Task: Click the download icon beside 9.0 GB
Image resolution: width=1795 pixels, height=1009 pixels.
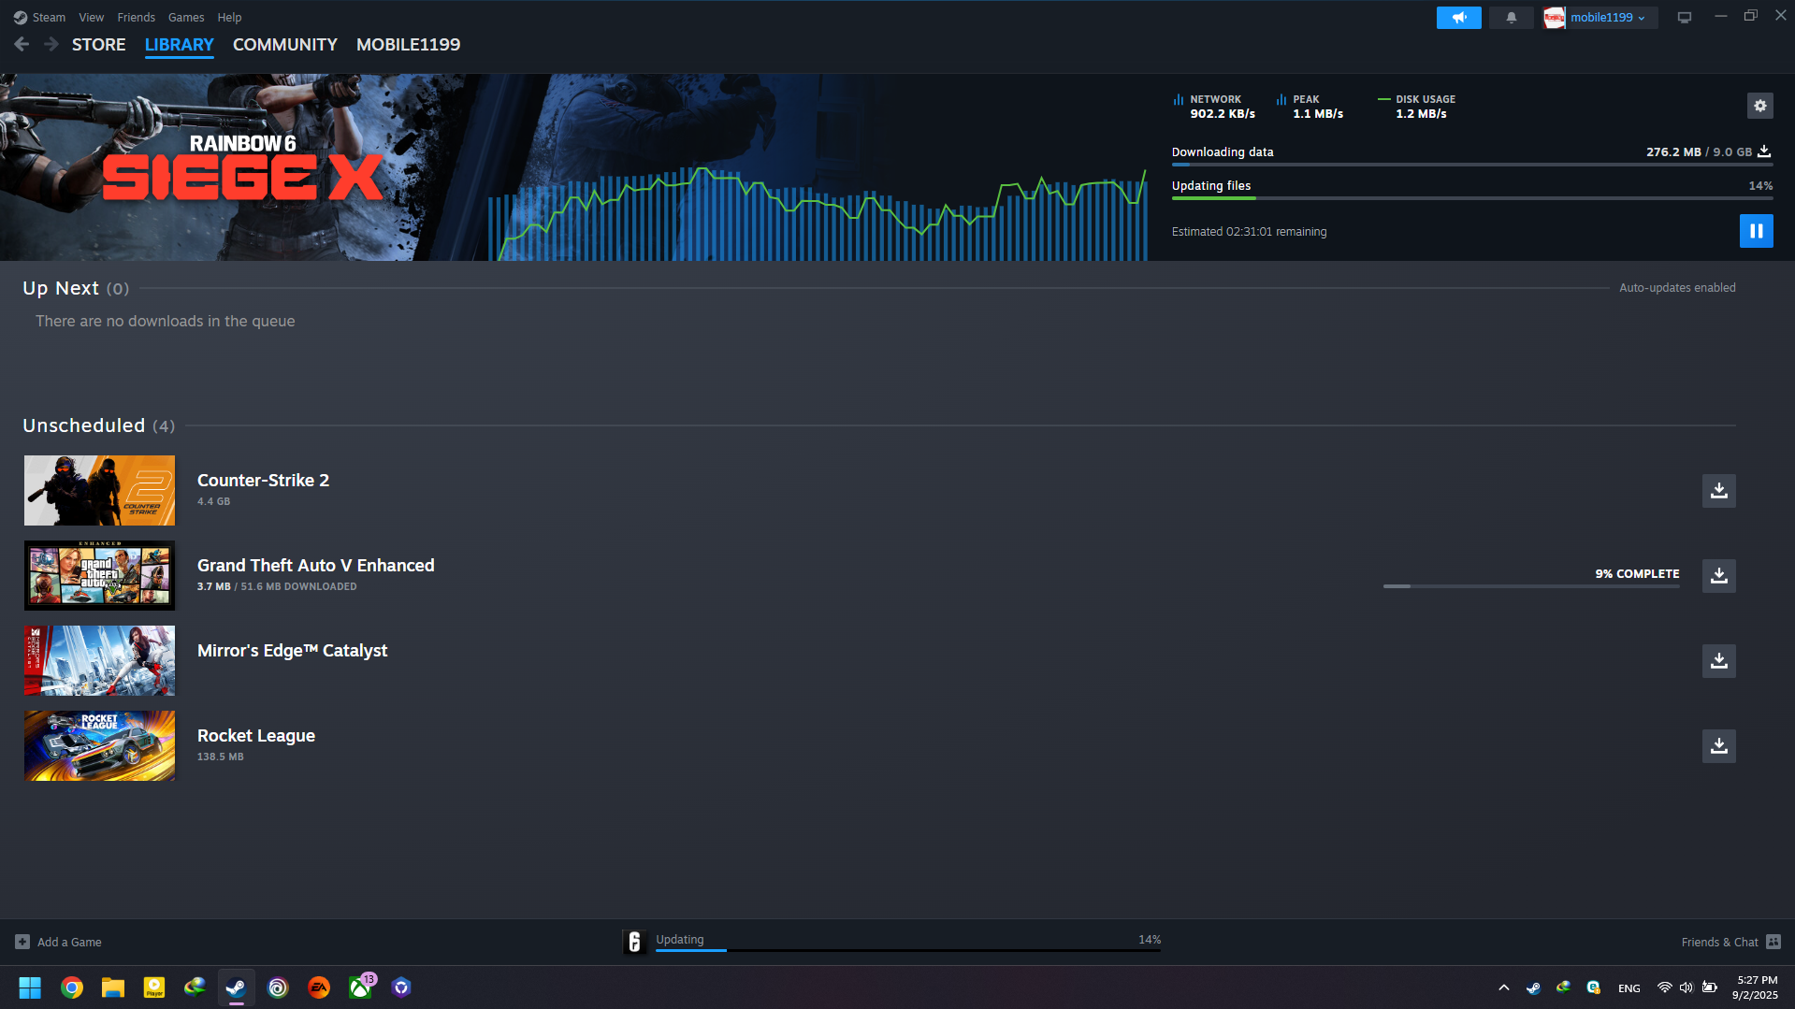Action: point(1763,151)
